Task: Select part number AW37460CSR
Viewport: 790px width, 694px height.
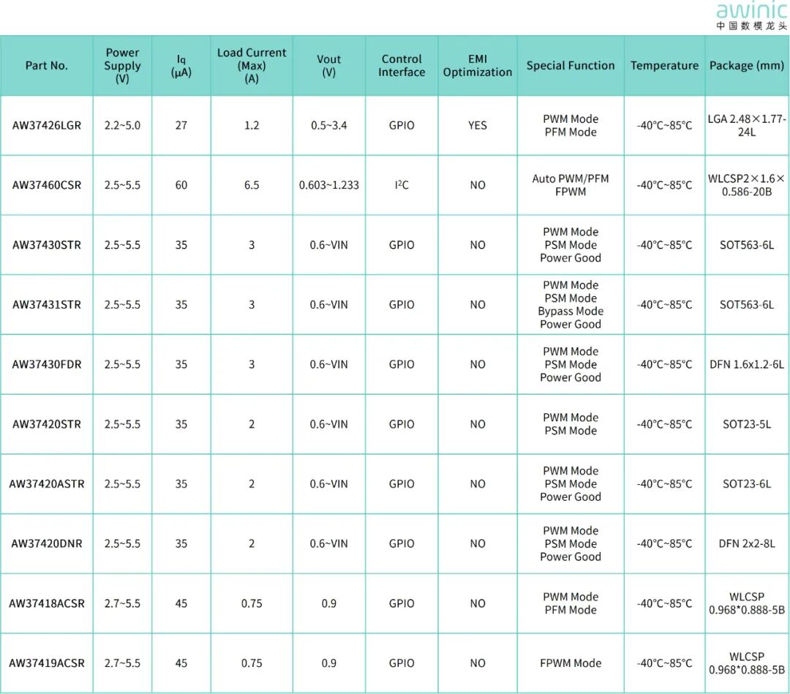Action: (x=46, y=185)
